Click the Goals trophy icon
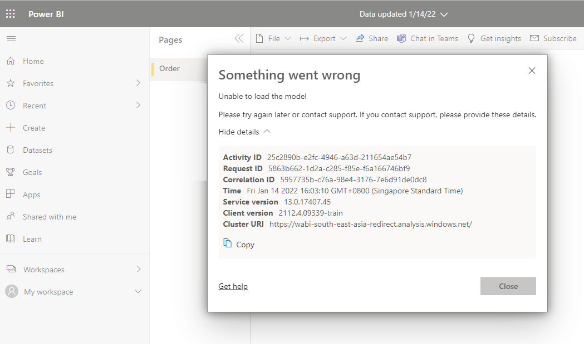584x344 pixels. (x=11, y=172)
